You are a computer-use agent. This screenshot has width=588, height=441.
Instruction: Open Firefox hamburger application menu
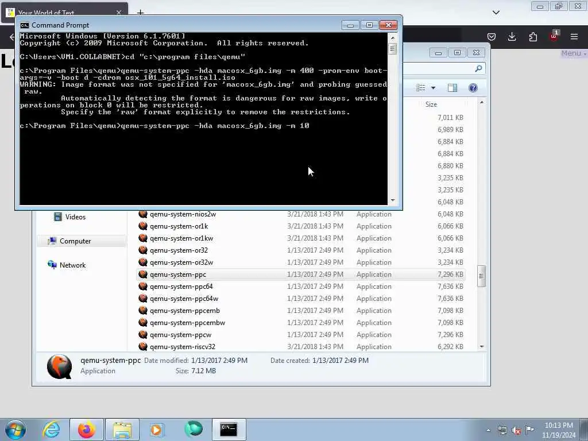[x=574, y=36]
